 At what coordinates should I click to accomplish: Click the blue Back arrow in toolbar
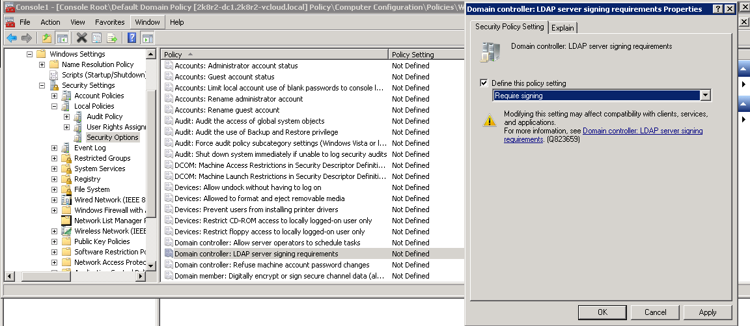[x=11, y=38]
